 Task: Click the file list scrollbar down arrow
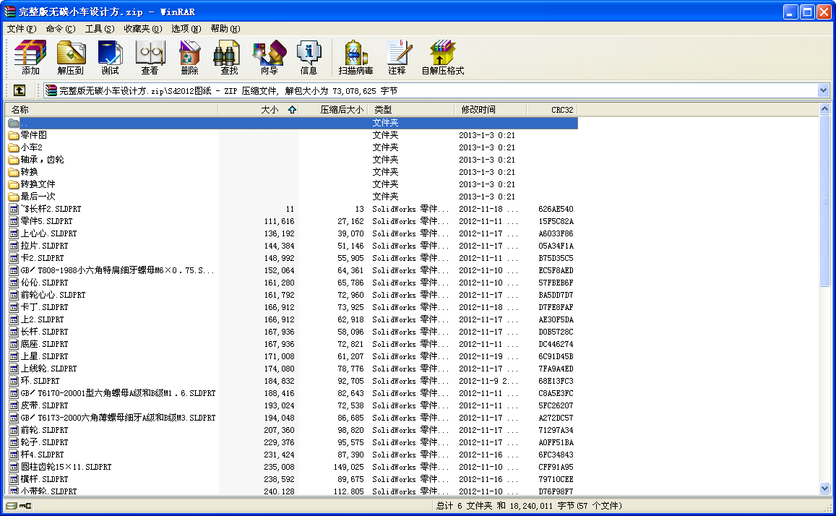[825, 489]
